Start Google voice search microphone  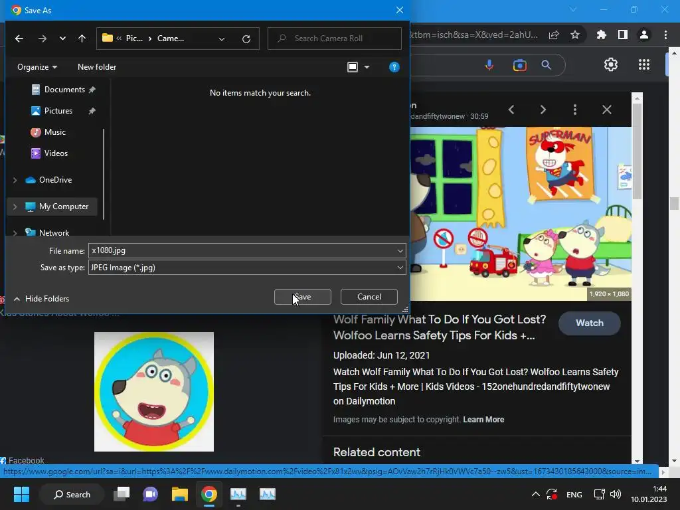pyautogui.click(x=489, y=65)
